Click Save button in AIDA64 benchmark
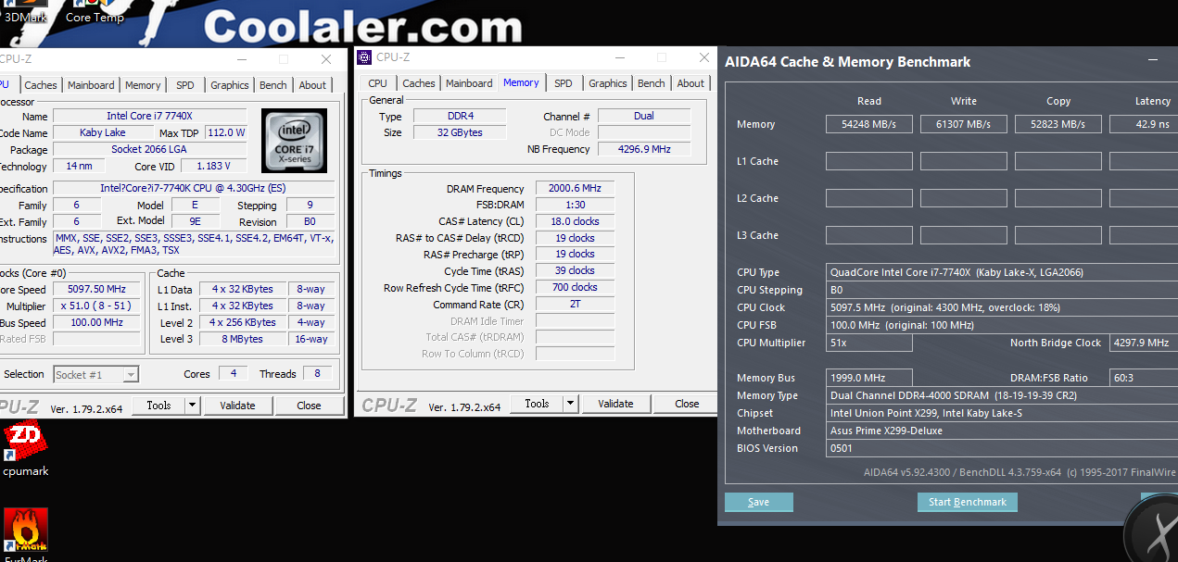 point(758,502)
